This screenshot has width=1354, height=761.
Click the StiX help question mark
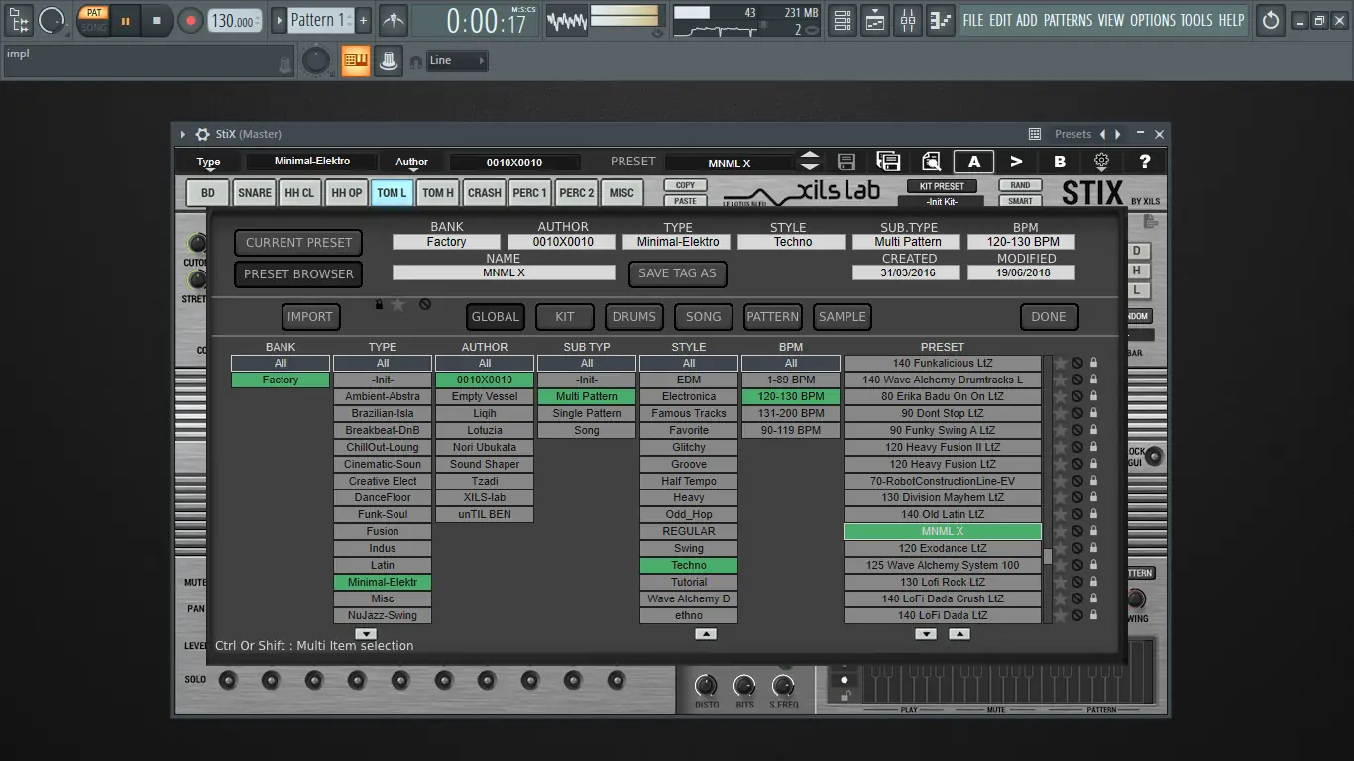(1145, 162)
